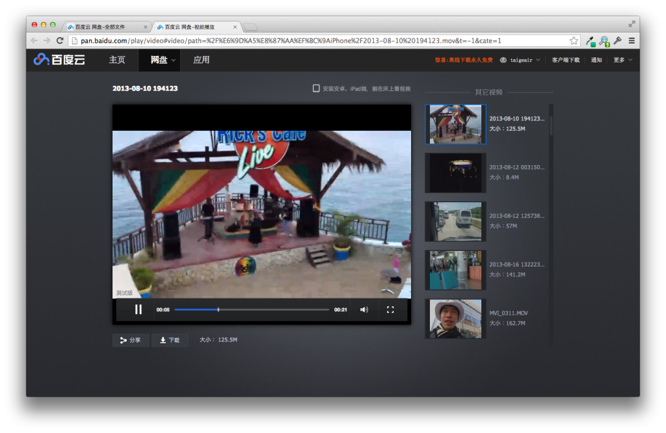
Task: Open the 2013-08-12 125738 video thumbnail
Action: pos(455,222)
